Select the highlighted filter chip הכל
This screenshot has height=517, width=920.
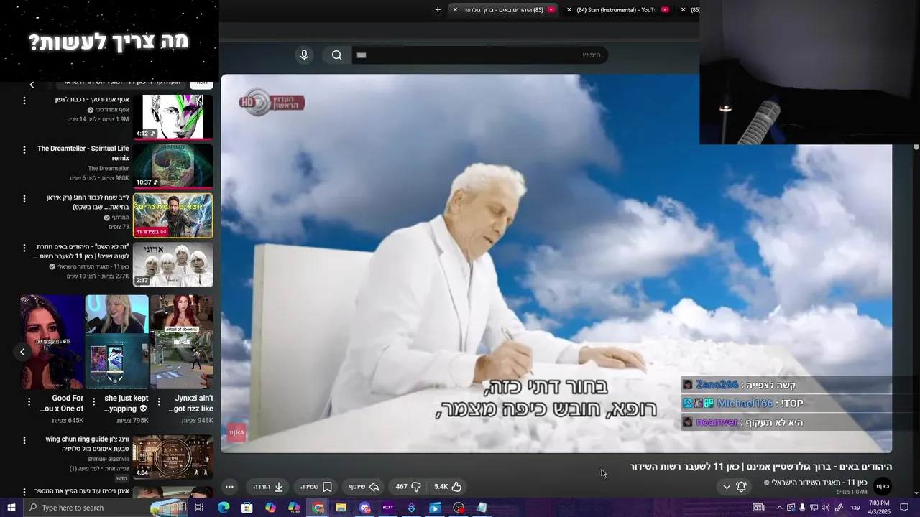[202, 83]
